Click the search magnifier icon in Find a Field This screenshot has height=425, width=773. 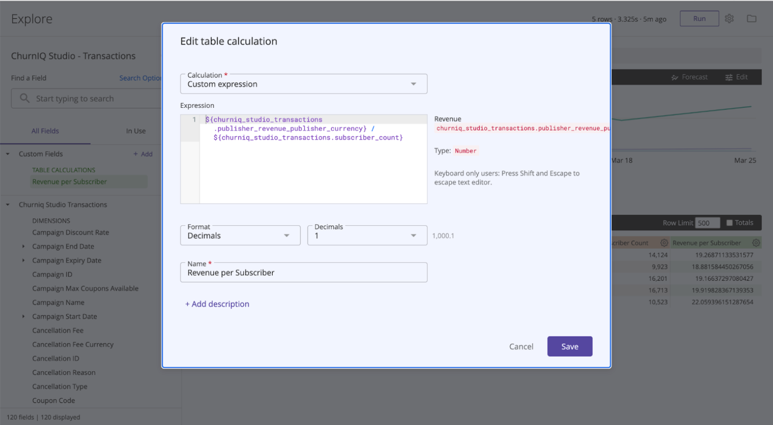tap(24, 98)
